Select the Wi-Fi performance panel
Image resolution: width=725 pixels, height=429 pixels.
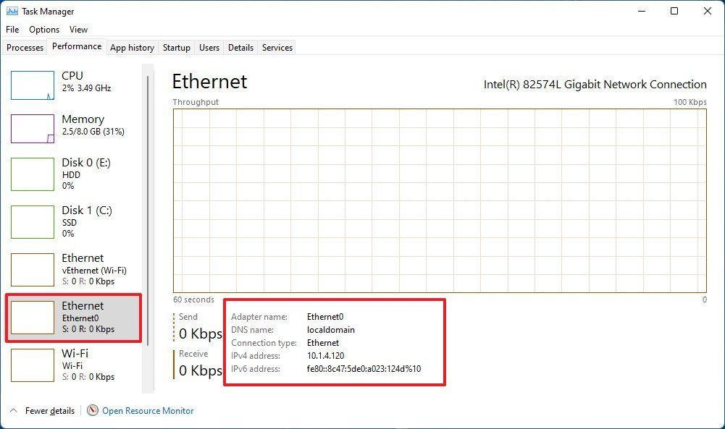(x=72, y=365)
